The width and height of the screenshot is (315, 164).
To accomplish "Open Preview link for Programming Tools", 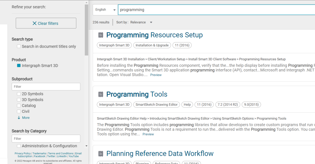I will (x=148, y=134).
